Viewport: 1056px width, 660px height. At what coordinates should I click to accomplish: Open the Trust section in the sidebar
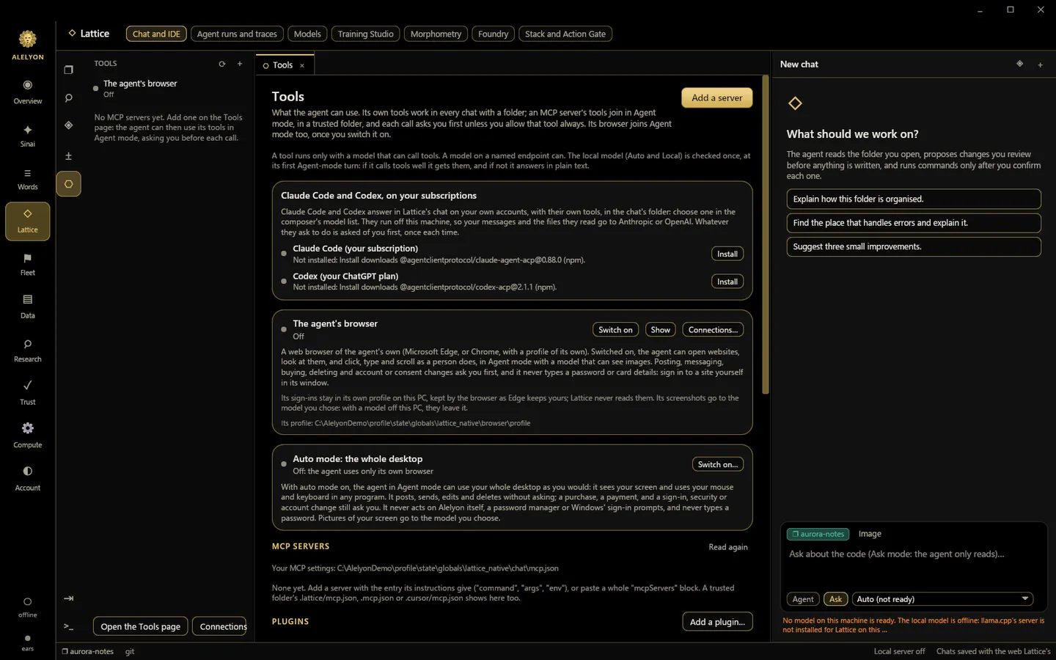click(28, 393)
